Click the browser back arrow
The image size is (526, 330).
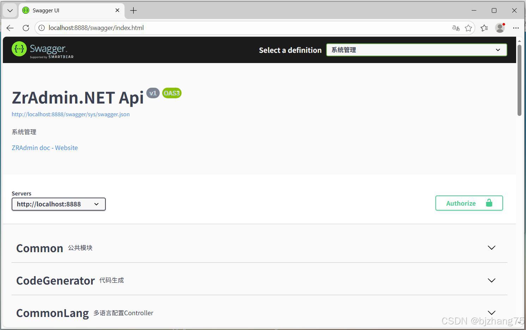click(10, 28)
